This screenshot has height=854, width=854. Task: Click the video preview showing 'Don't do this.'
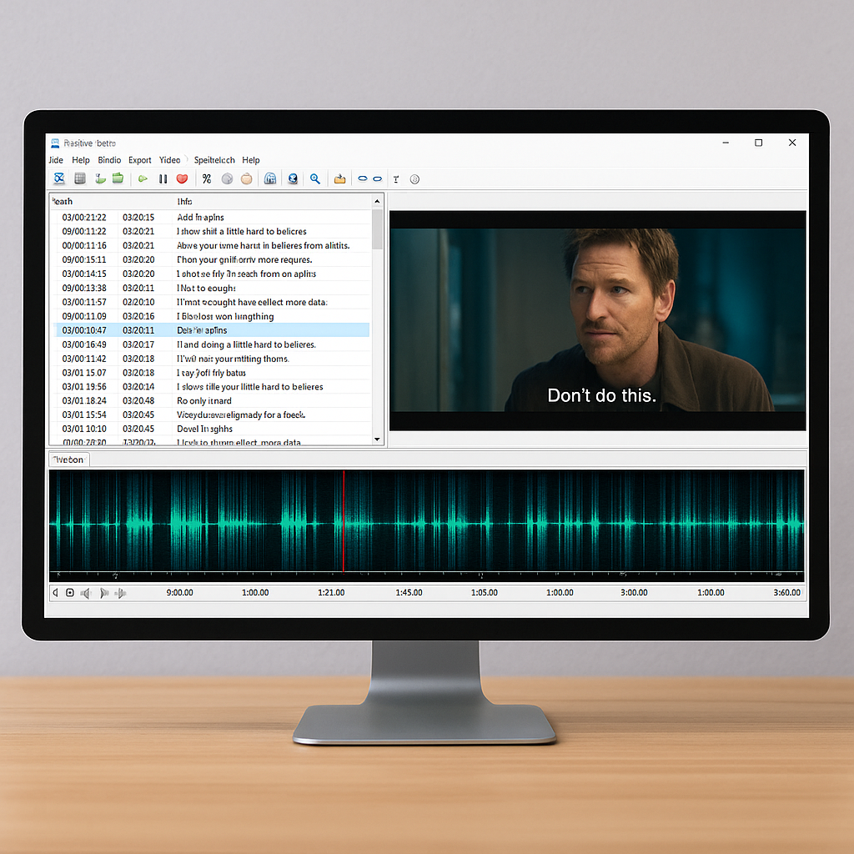pyautogui.click(x=597, y=320)
